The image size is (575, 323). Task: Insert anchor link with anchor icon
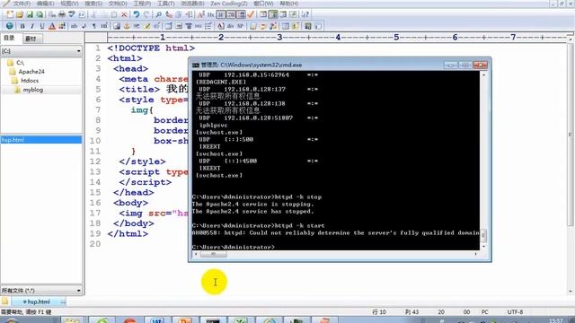click(127, 26)
